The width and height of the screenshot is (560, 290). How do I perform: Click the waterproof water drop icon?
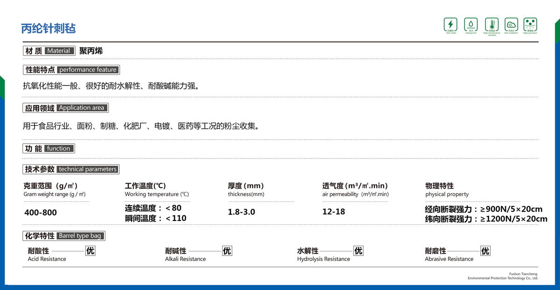click(x=471, y=24)
